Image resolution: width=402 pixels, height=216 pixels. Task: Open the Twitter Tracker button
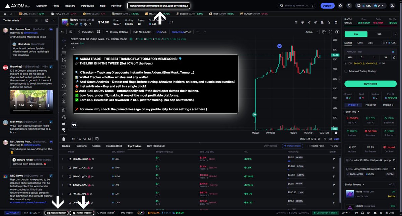pos(82,213)
